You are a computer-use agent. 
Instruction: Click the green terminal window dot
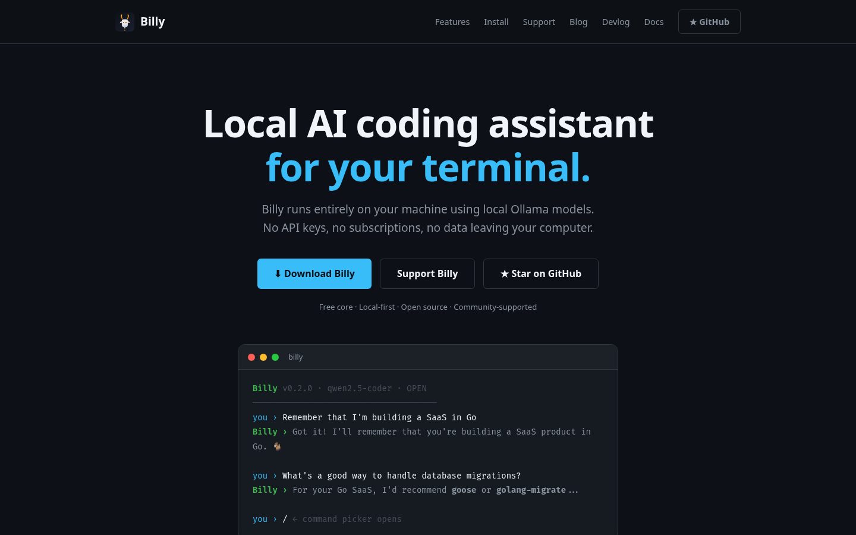pos(275,357)
